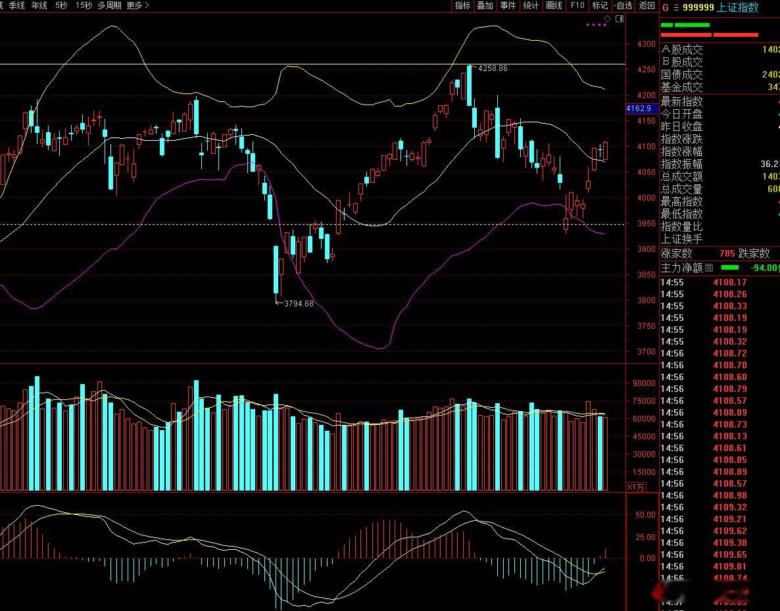Click the 叠加 overlay button
Viewport: 780px width, 611px height.
pos(485,5)
